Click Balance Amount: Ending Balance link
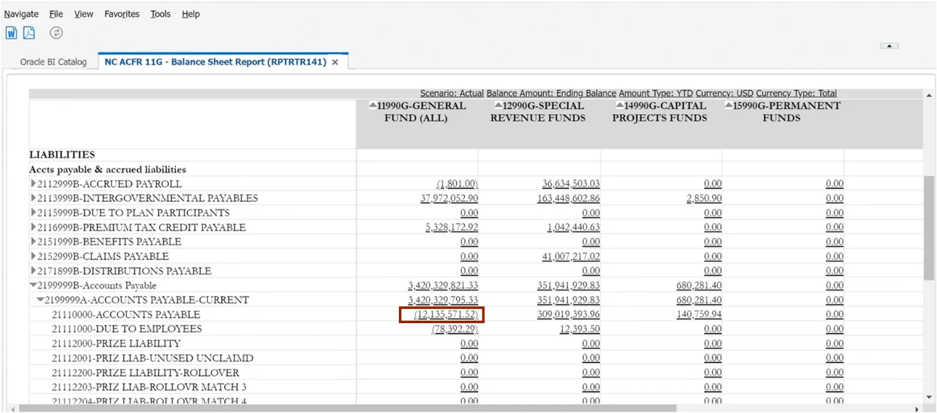Image resolution: width=937 pixels, height=413 pixels. point(551,93)
